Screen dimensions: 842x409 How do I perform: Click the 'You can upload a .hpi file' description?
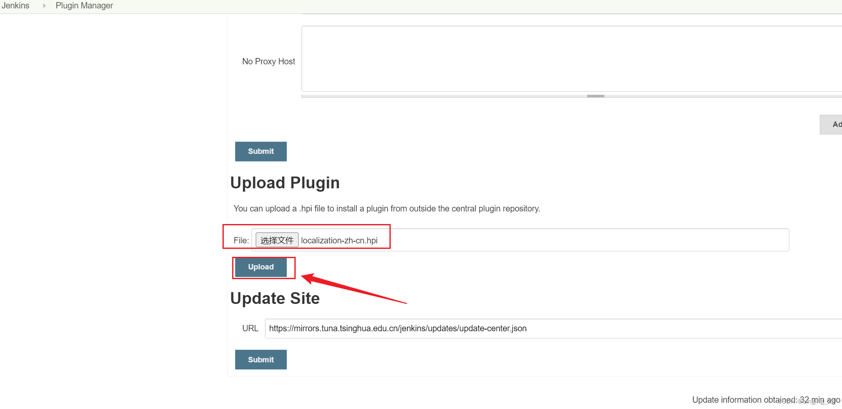(387, 208)
